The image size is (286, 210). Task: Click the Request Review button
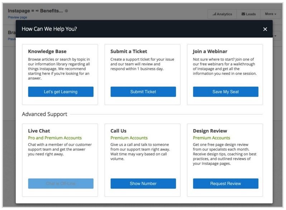pos(226,184)
